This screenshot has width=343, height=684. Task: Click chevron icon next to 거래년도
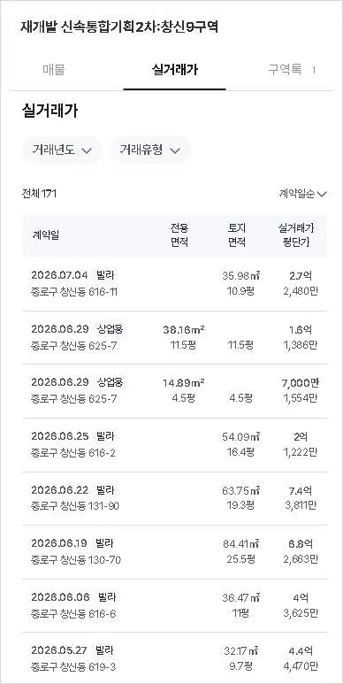click(x=87, y=151)
